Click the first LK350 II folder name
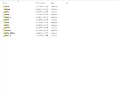 click(x=8, y=12)
